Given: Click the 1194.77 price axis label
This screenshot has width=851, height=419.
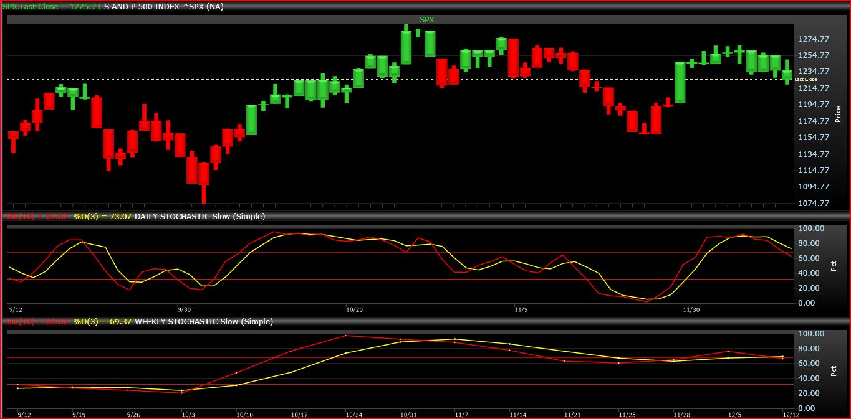Looking at the screenshot, I should (813, 105).
